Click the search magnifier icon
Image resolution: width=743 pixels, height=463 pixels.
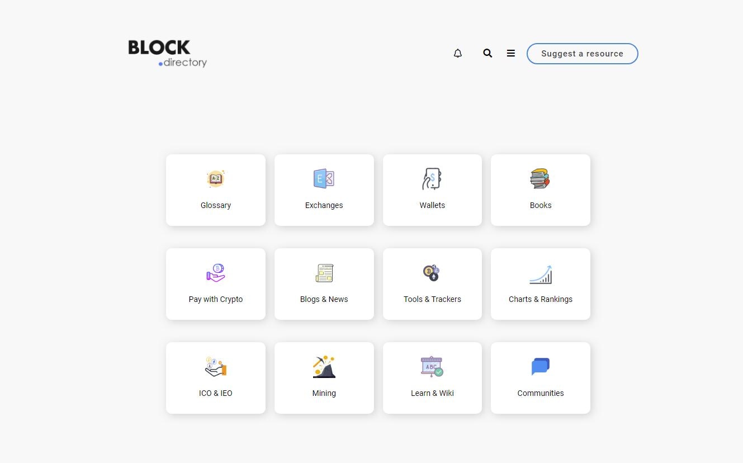pos(488,53)
